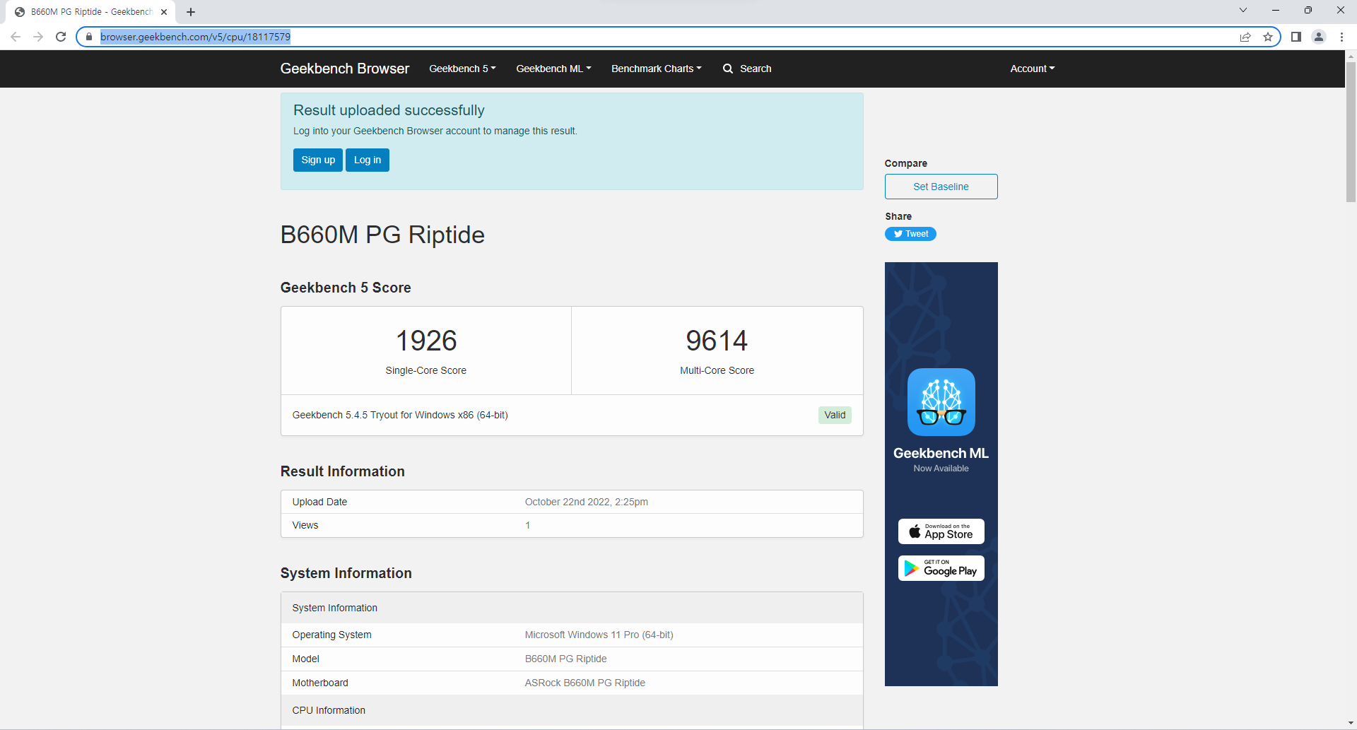Click 'Microsoft Windows 11 Pro (64-bit)' value

(599, 635)
